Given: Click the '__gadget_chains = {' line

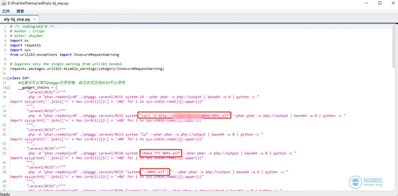Looking at the screenshot, I should click(x=38, y=88).
